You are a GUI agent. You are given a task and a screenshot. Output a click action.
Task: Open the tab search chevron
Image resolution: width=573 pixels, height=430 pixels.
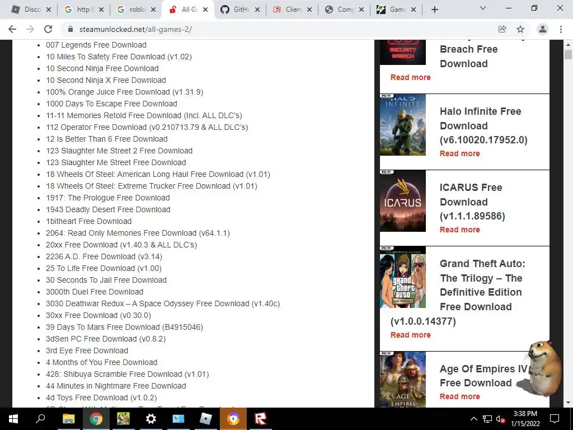(483, 8)
